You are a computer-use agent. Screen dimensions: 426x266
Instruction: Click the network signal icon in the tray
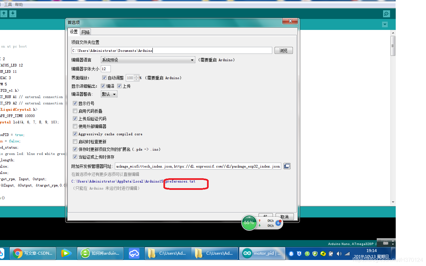pyautogui.click(x=347, y=253)
